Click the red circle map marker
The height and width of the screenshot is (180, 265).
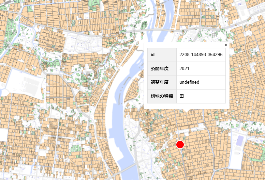(180, 145)
